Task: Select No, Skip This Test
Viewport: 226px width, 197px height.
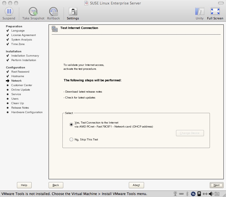Action: [71, 139]
